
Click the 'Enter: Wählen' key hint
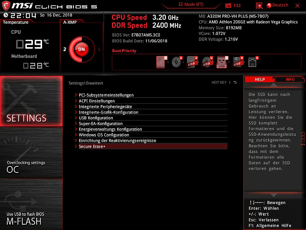pos(264,208)
